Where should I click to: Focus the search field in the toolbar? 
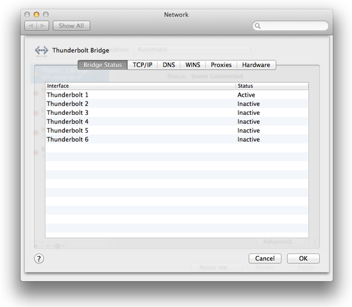tap(291, 26)
